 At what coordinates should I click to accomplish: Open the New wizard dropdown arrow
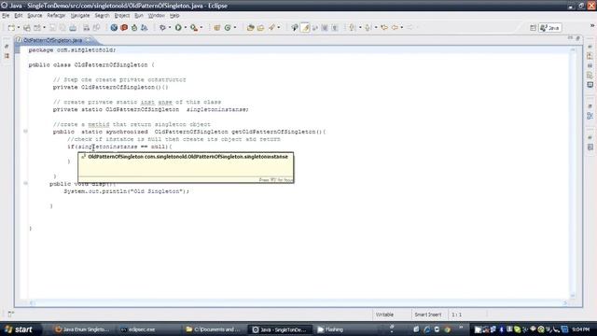(x=19, y=28)
